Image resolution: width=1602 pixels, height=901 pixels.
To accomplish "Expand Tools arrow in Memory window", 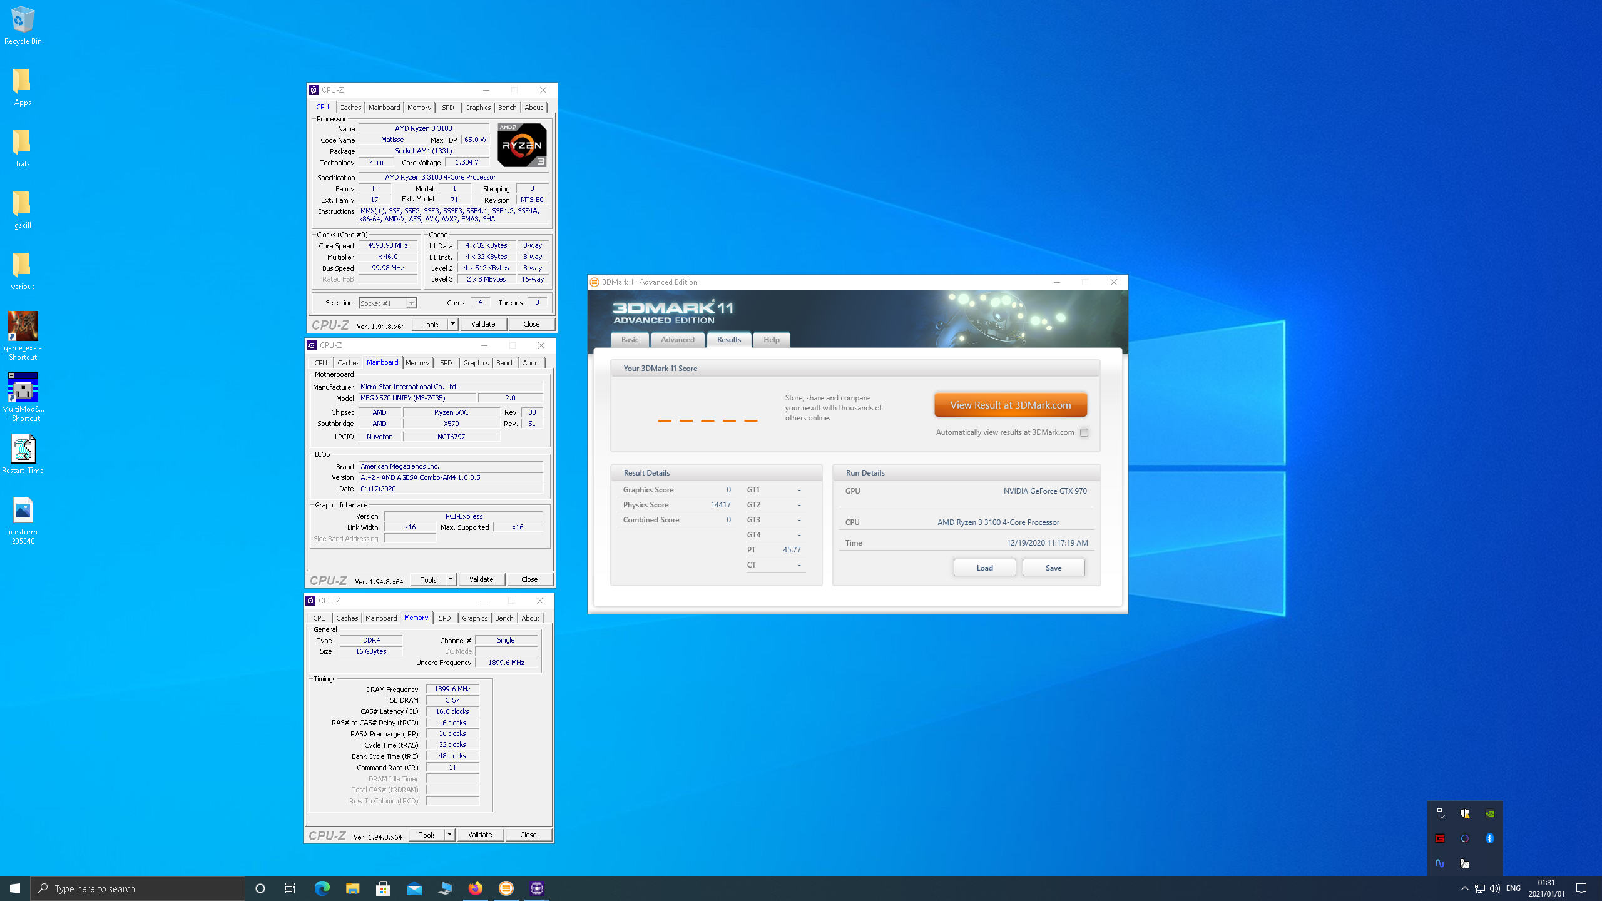I will tap(449, 835).
